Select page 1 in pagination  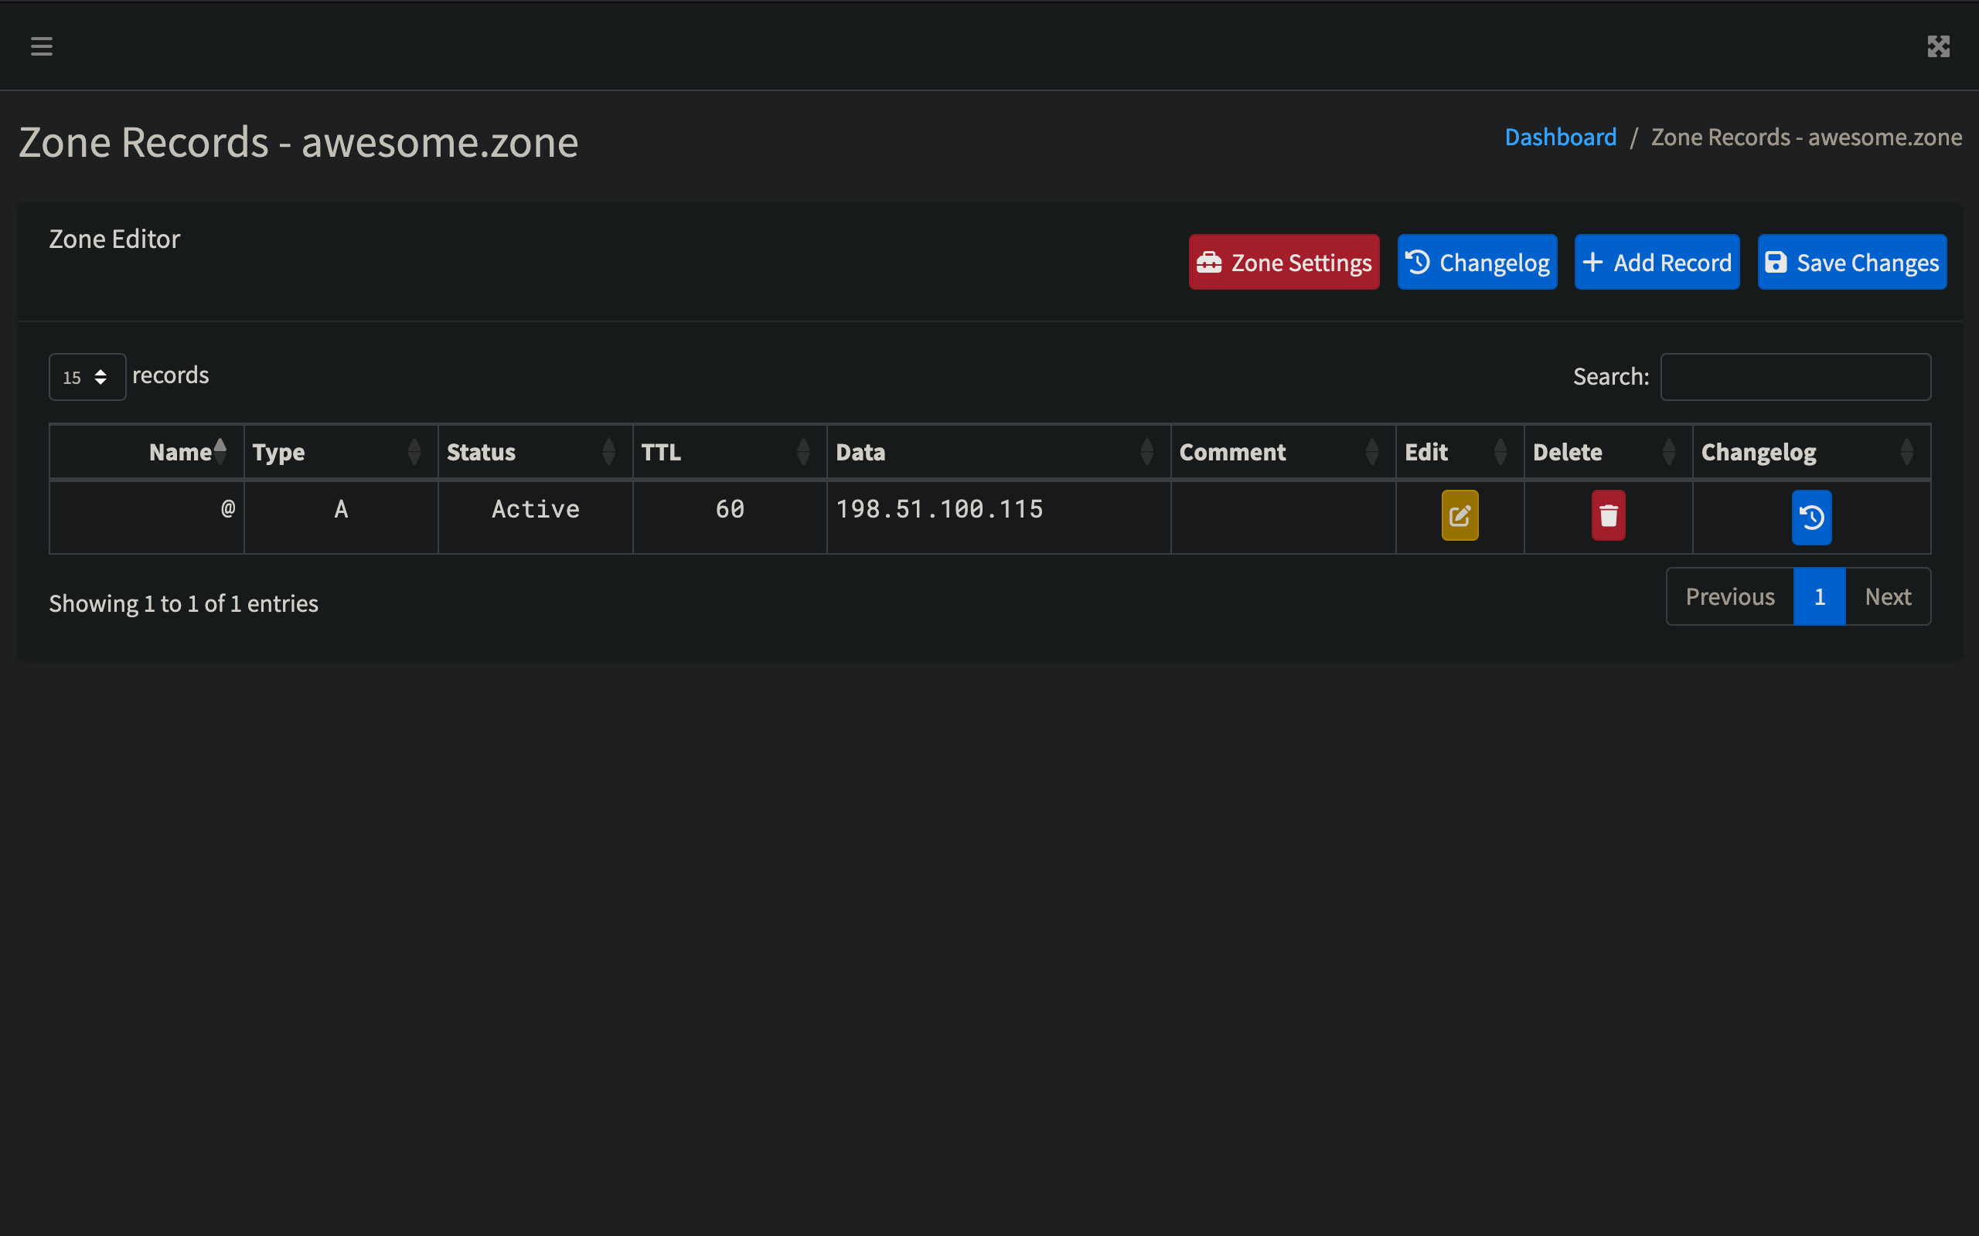click(1820, 596)
